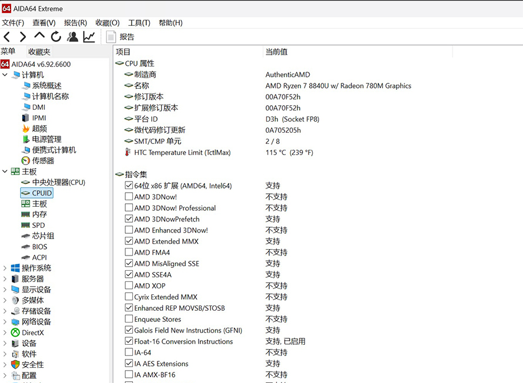This screenshot has width=523, height=383.
Task: Select AIDA64 v6.92.6600 root node
Action: tap(36, 64)
